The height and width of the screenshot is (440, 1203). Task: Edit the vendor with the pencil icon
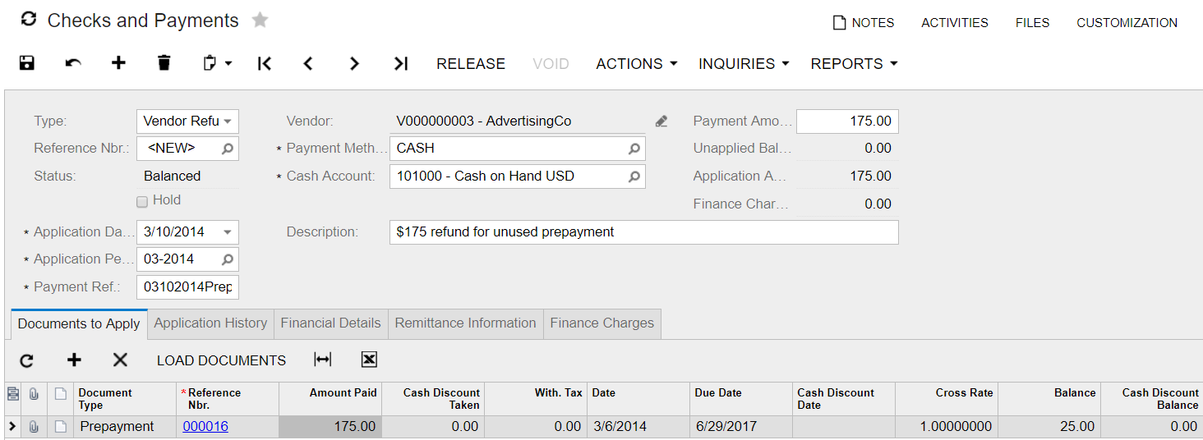tap(661, 121)
